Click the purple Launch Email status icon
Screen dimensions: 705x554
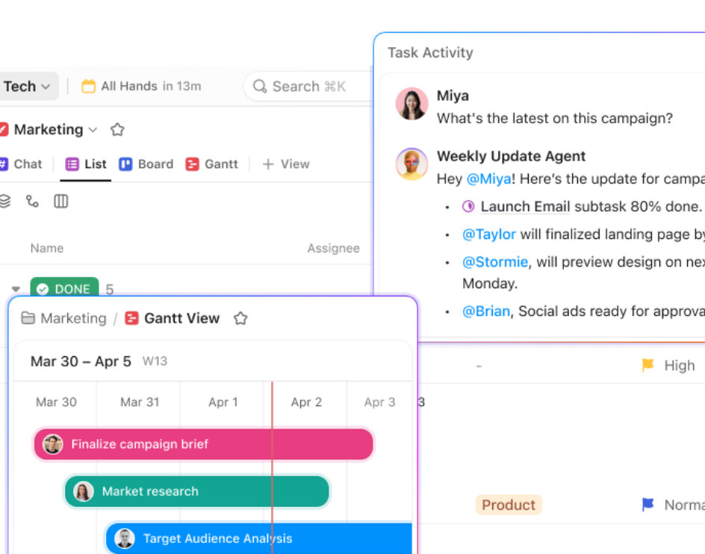click(x=468, y=206)
